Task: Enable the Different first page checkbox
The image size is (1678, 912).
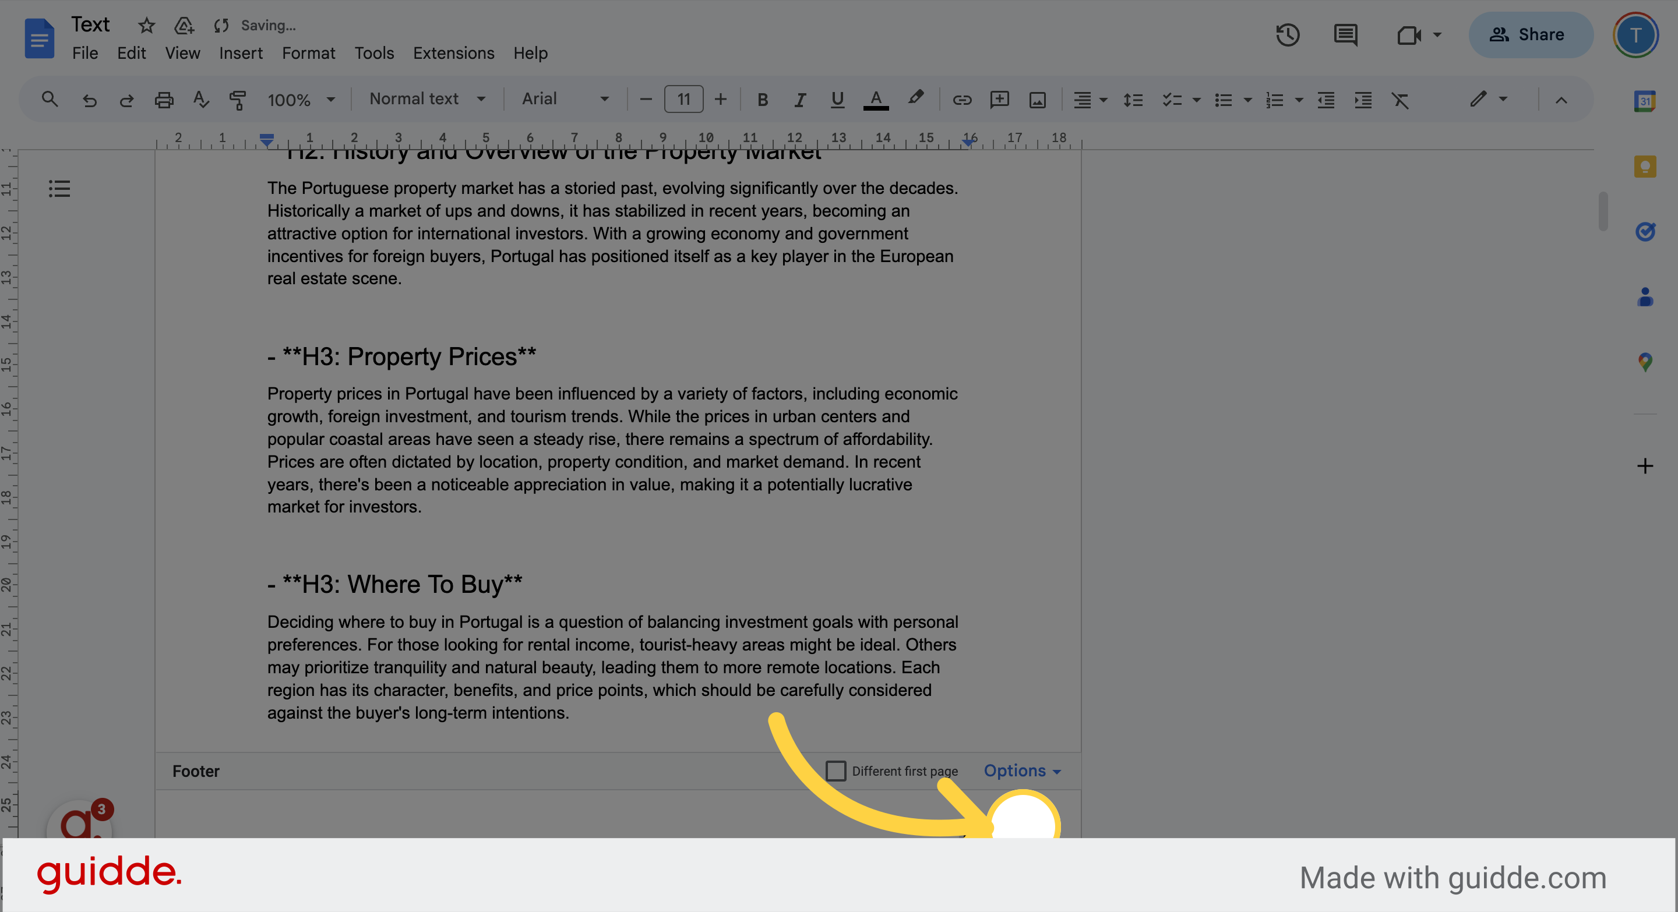Action: (x=836, y=770)
